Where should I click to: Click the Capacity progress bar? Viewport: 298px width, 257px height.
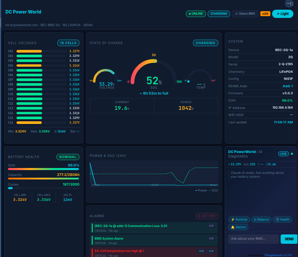click(x=43, y=179)
